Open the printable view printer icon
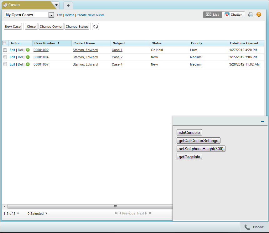Viewport: 269px width, 233px height. (251, 15)
